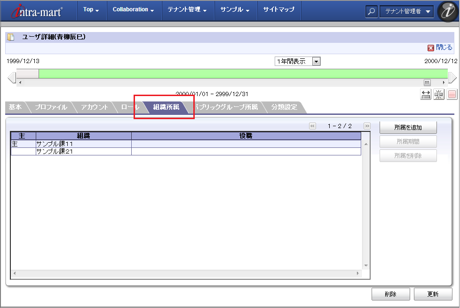This screenshot has width=460, height=308.
Task: Open the テナント管理者 user dropdown
Action: click(x=407, y=12)
